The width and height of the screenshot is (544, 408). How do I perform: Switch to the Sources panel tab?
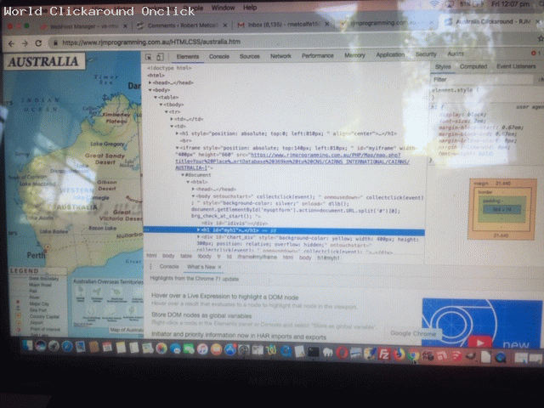tap(249, 56)
